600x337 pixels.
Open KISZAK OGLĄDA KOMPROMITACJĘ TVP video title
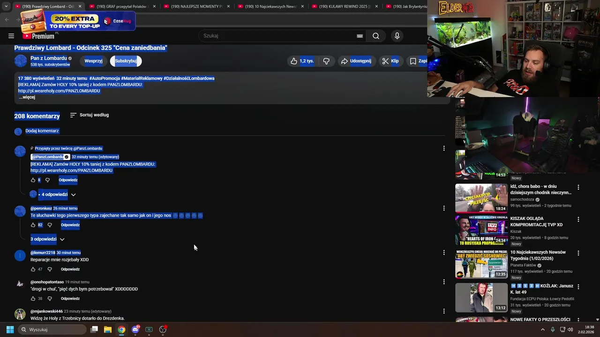(x=536, y=221)
